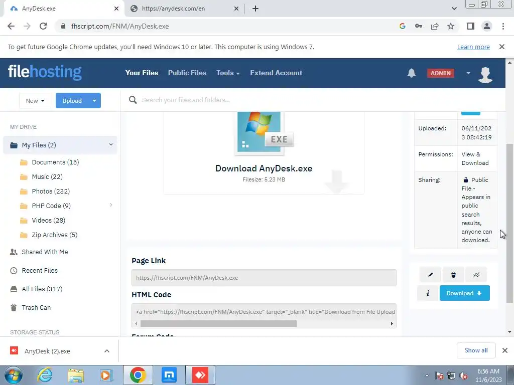The height and width of the screenshot is (385, 514).
Task: Select the AnyDesk.exe browser tab
Action: pos(64,9)
